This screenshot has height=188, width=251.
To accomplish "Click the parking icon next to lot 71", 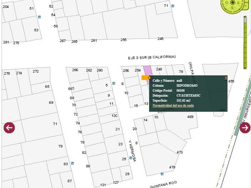I will pos(173,6).
